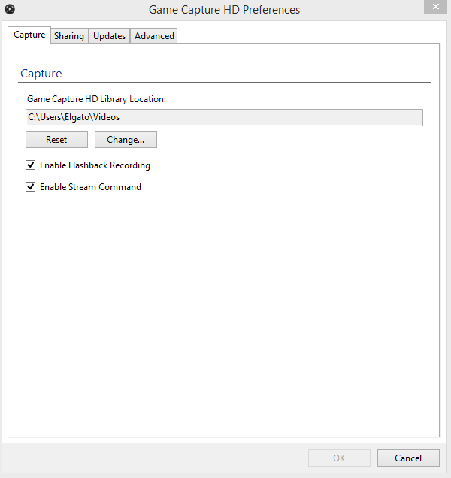451x478 pixels.
Task: Switch to the Sharing tab
Action: [69, 36]
